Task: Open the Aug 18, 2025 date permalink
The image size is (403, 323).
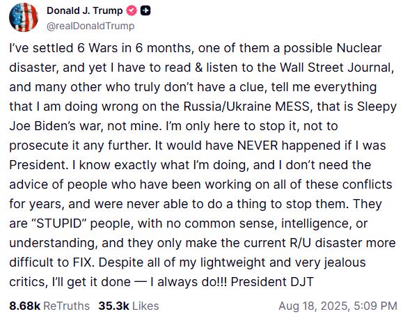Action: 314,306
